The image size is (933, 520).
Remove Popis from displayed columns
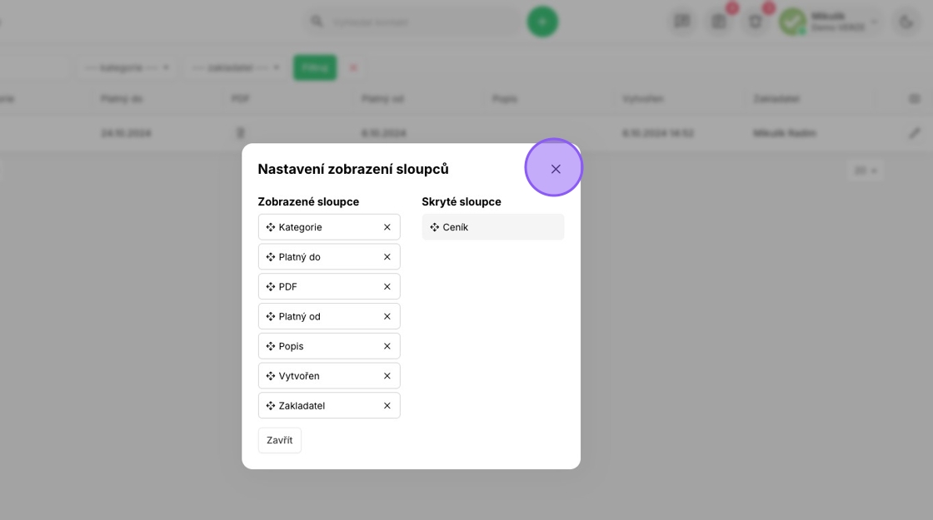pyautogui.click(x=387, y=346)
